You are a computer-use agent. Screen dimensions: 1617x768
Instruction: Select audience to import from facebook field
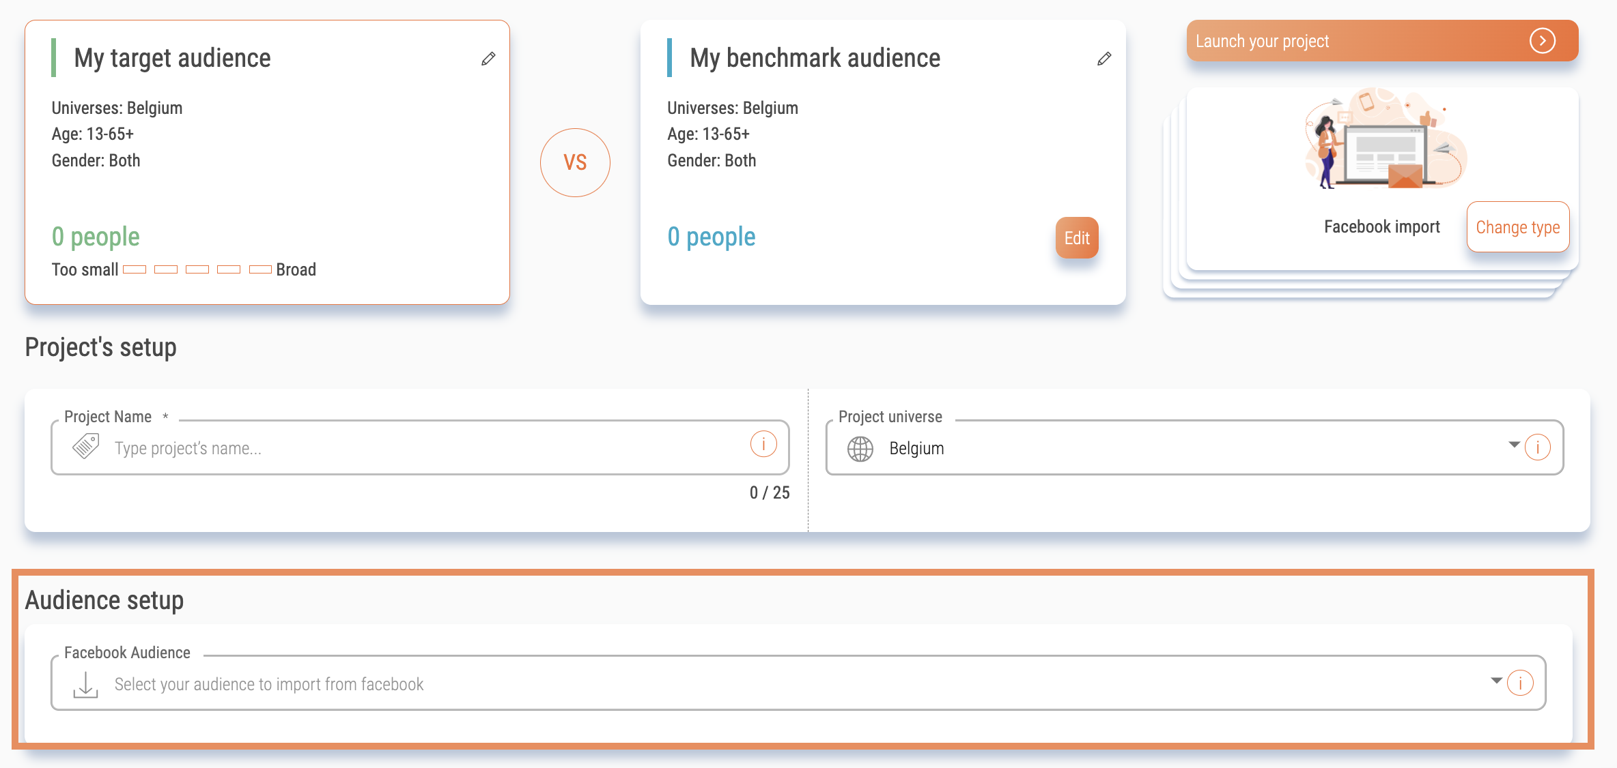[x=798, y=683]
